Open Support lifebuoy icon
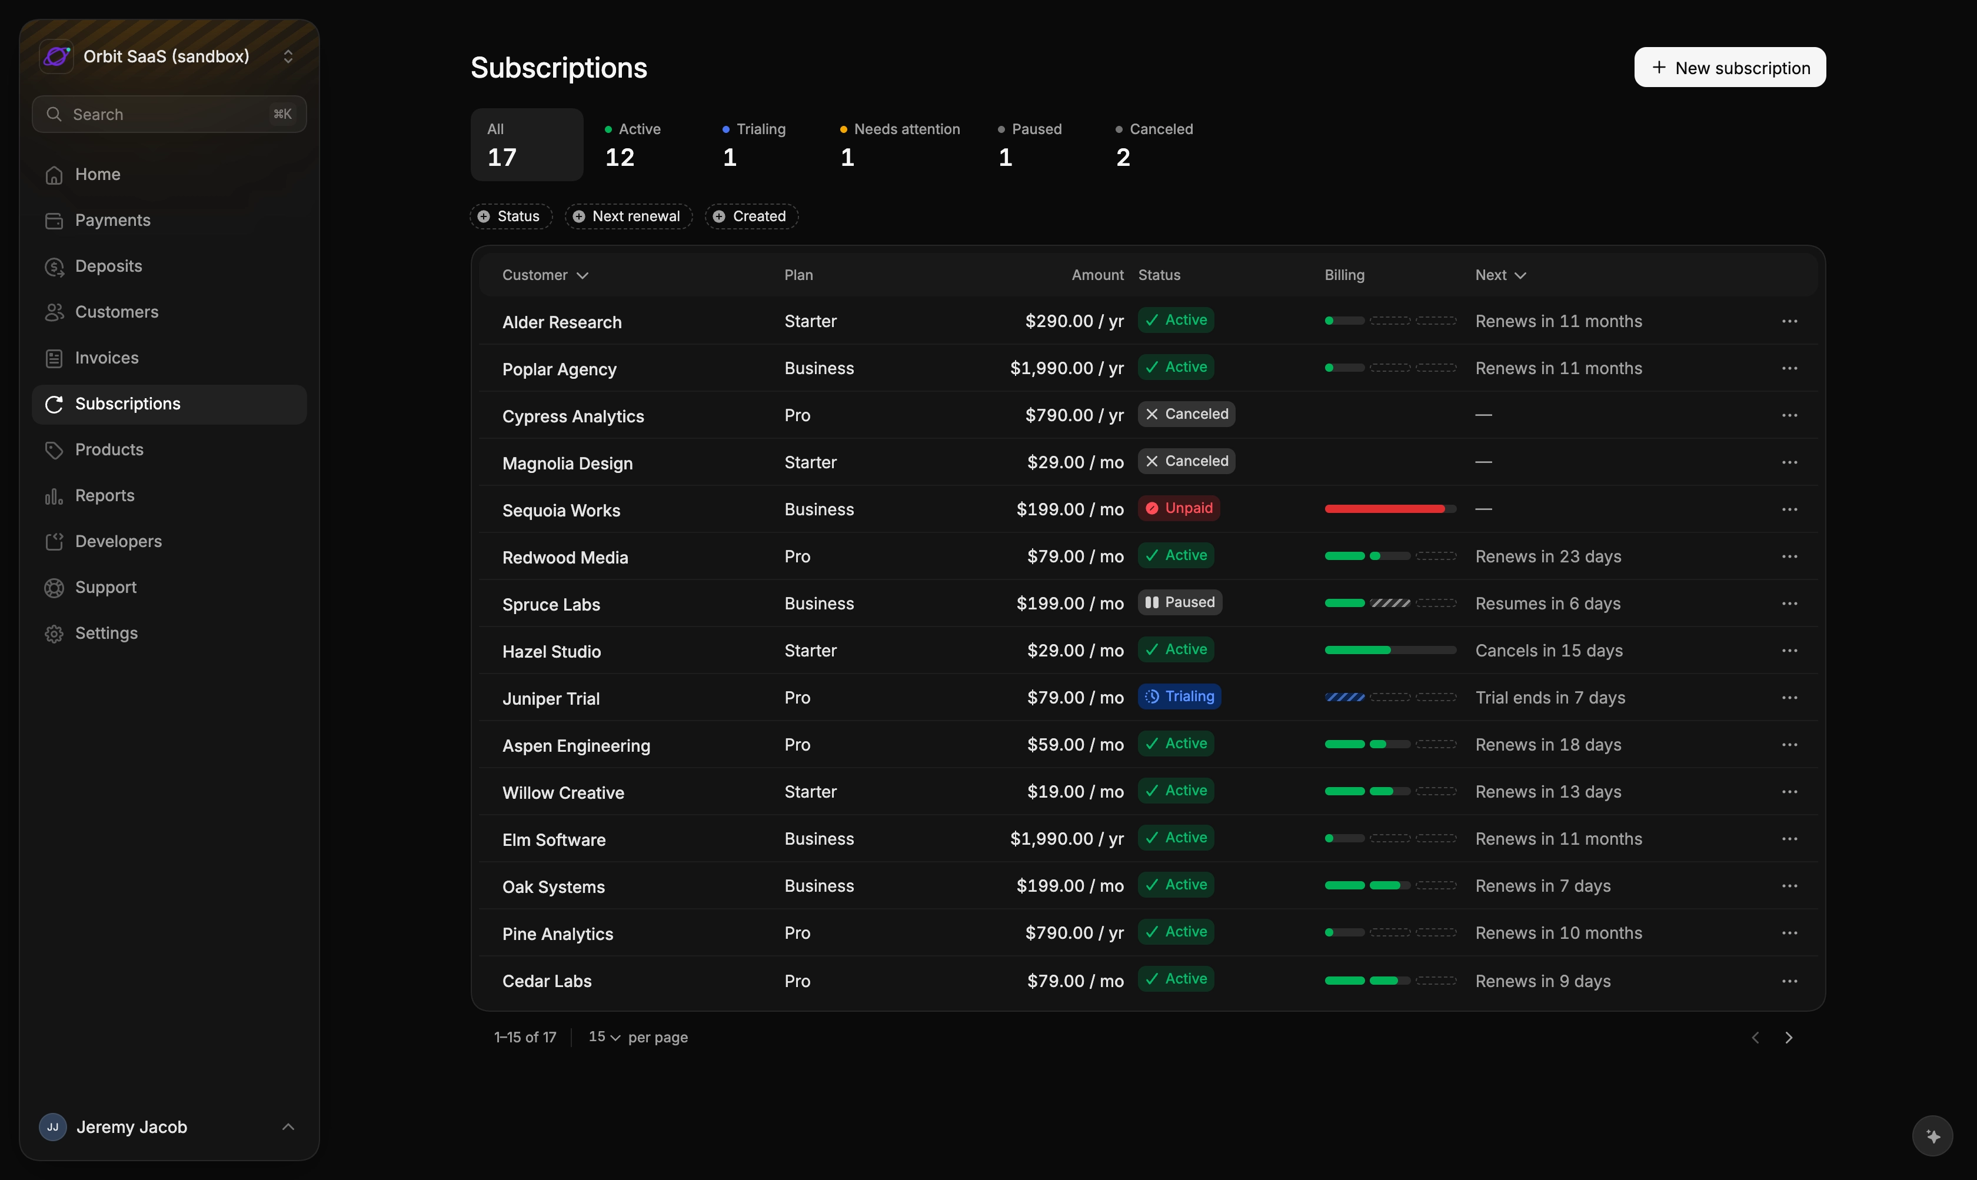The width and height of the screenshot is (1977, 1180). click(x=54, y=588)
